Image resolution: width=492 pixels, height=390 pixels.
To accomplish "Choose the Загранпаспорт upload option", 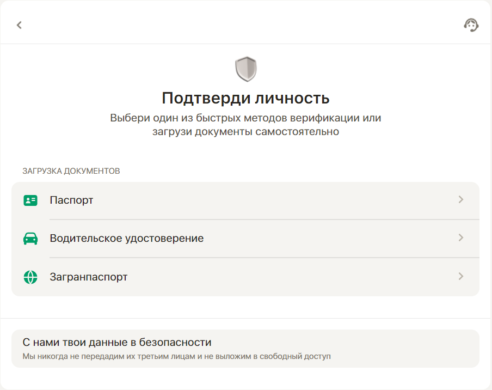I will point(88,277).
